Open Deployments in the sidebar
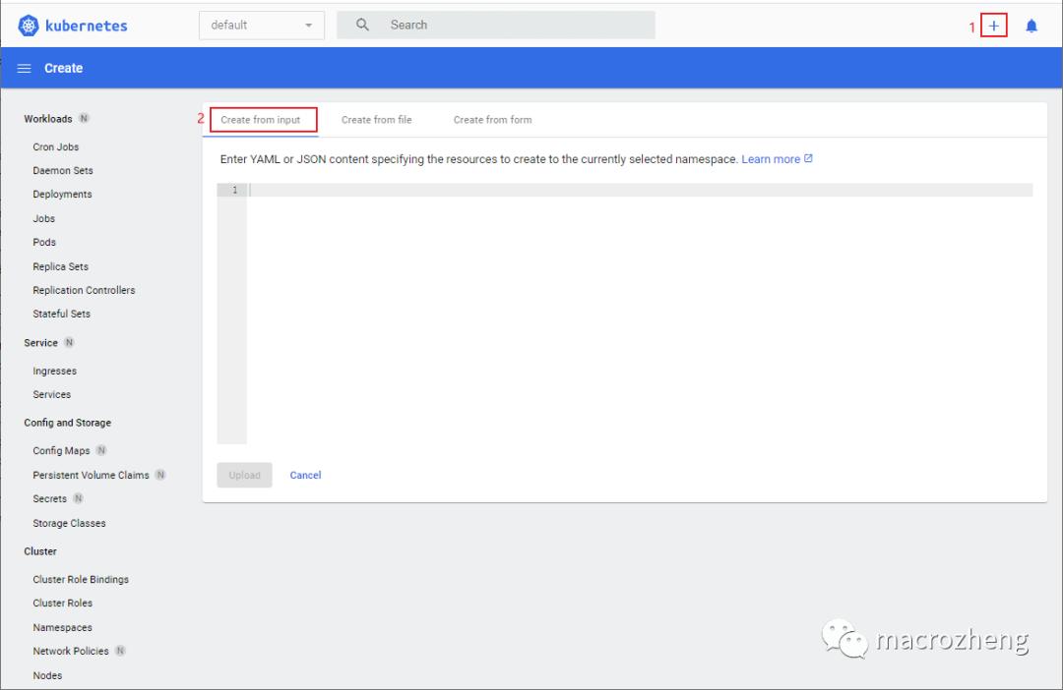The width and height of the screenshot is (1063, 690). [62, 195]
